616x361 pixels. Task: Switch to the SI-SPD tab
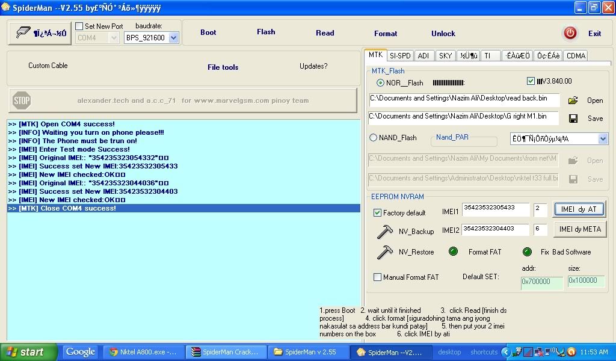400,56
